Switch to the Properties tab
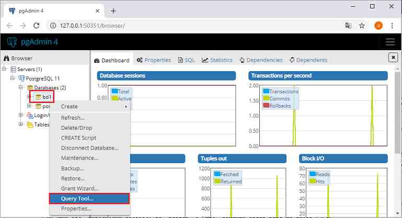The image size is (402, 218). 154,60
